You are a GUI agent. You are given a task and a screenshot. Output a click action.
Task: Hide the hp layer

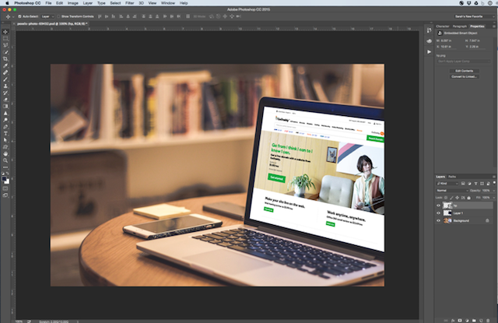tap(439, 205)
